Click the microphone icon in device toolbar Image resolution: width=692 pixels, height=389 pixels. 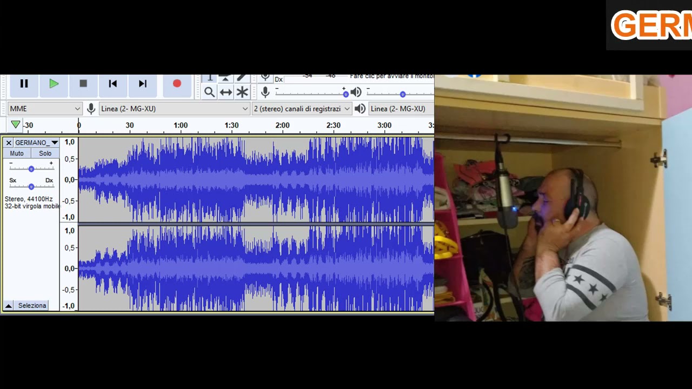click(x=91, y=109)
